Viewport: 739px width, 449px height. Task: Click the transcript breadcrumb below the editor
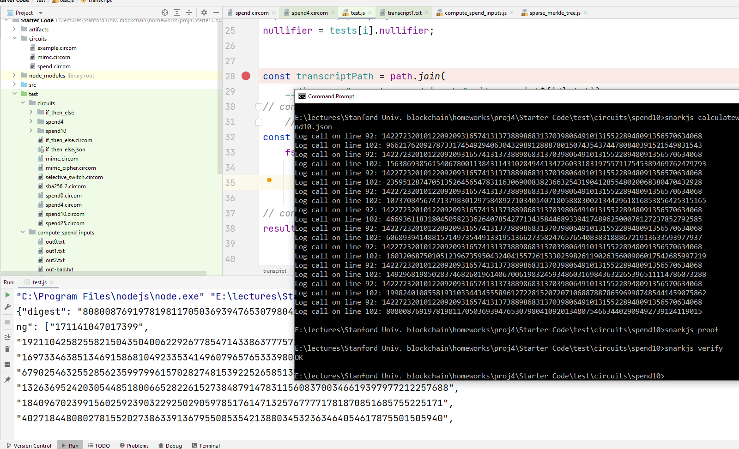(x=274, y=271)
